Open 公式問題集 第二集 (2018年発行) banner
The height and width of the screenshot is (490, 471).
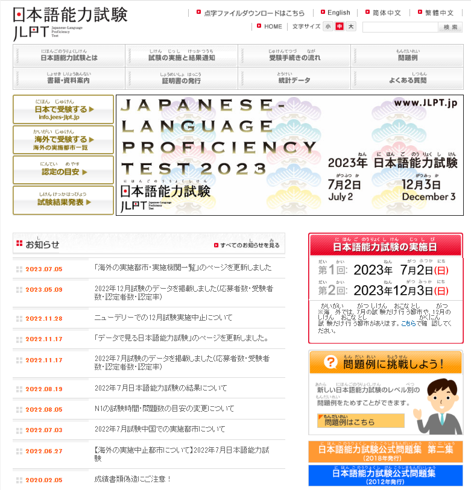pyautogui.click(x=385, y=452)
